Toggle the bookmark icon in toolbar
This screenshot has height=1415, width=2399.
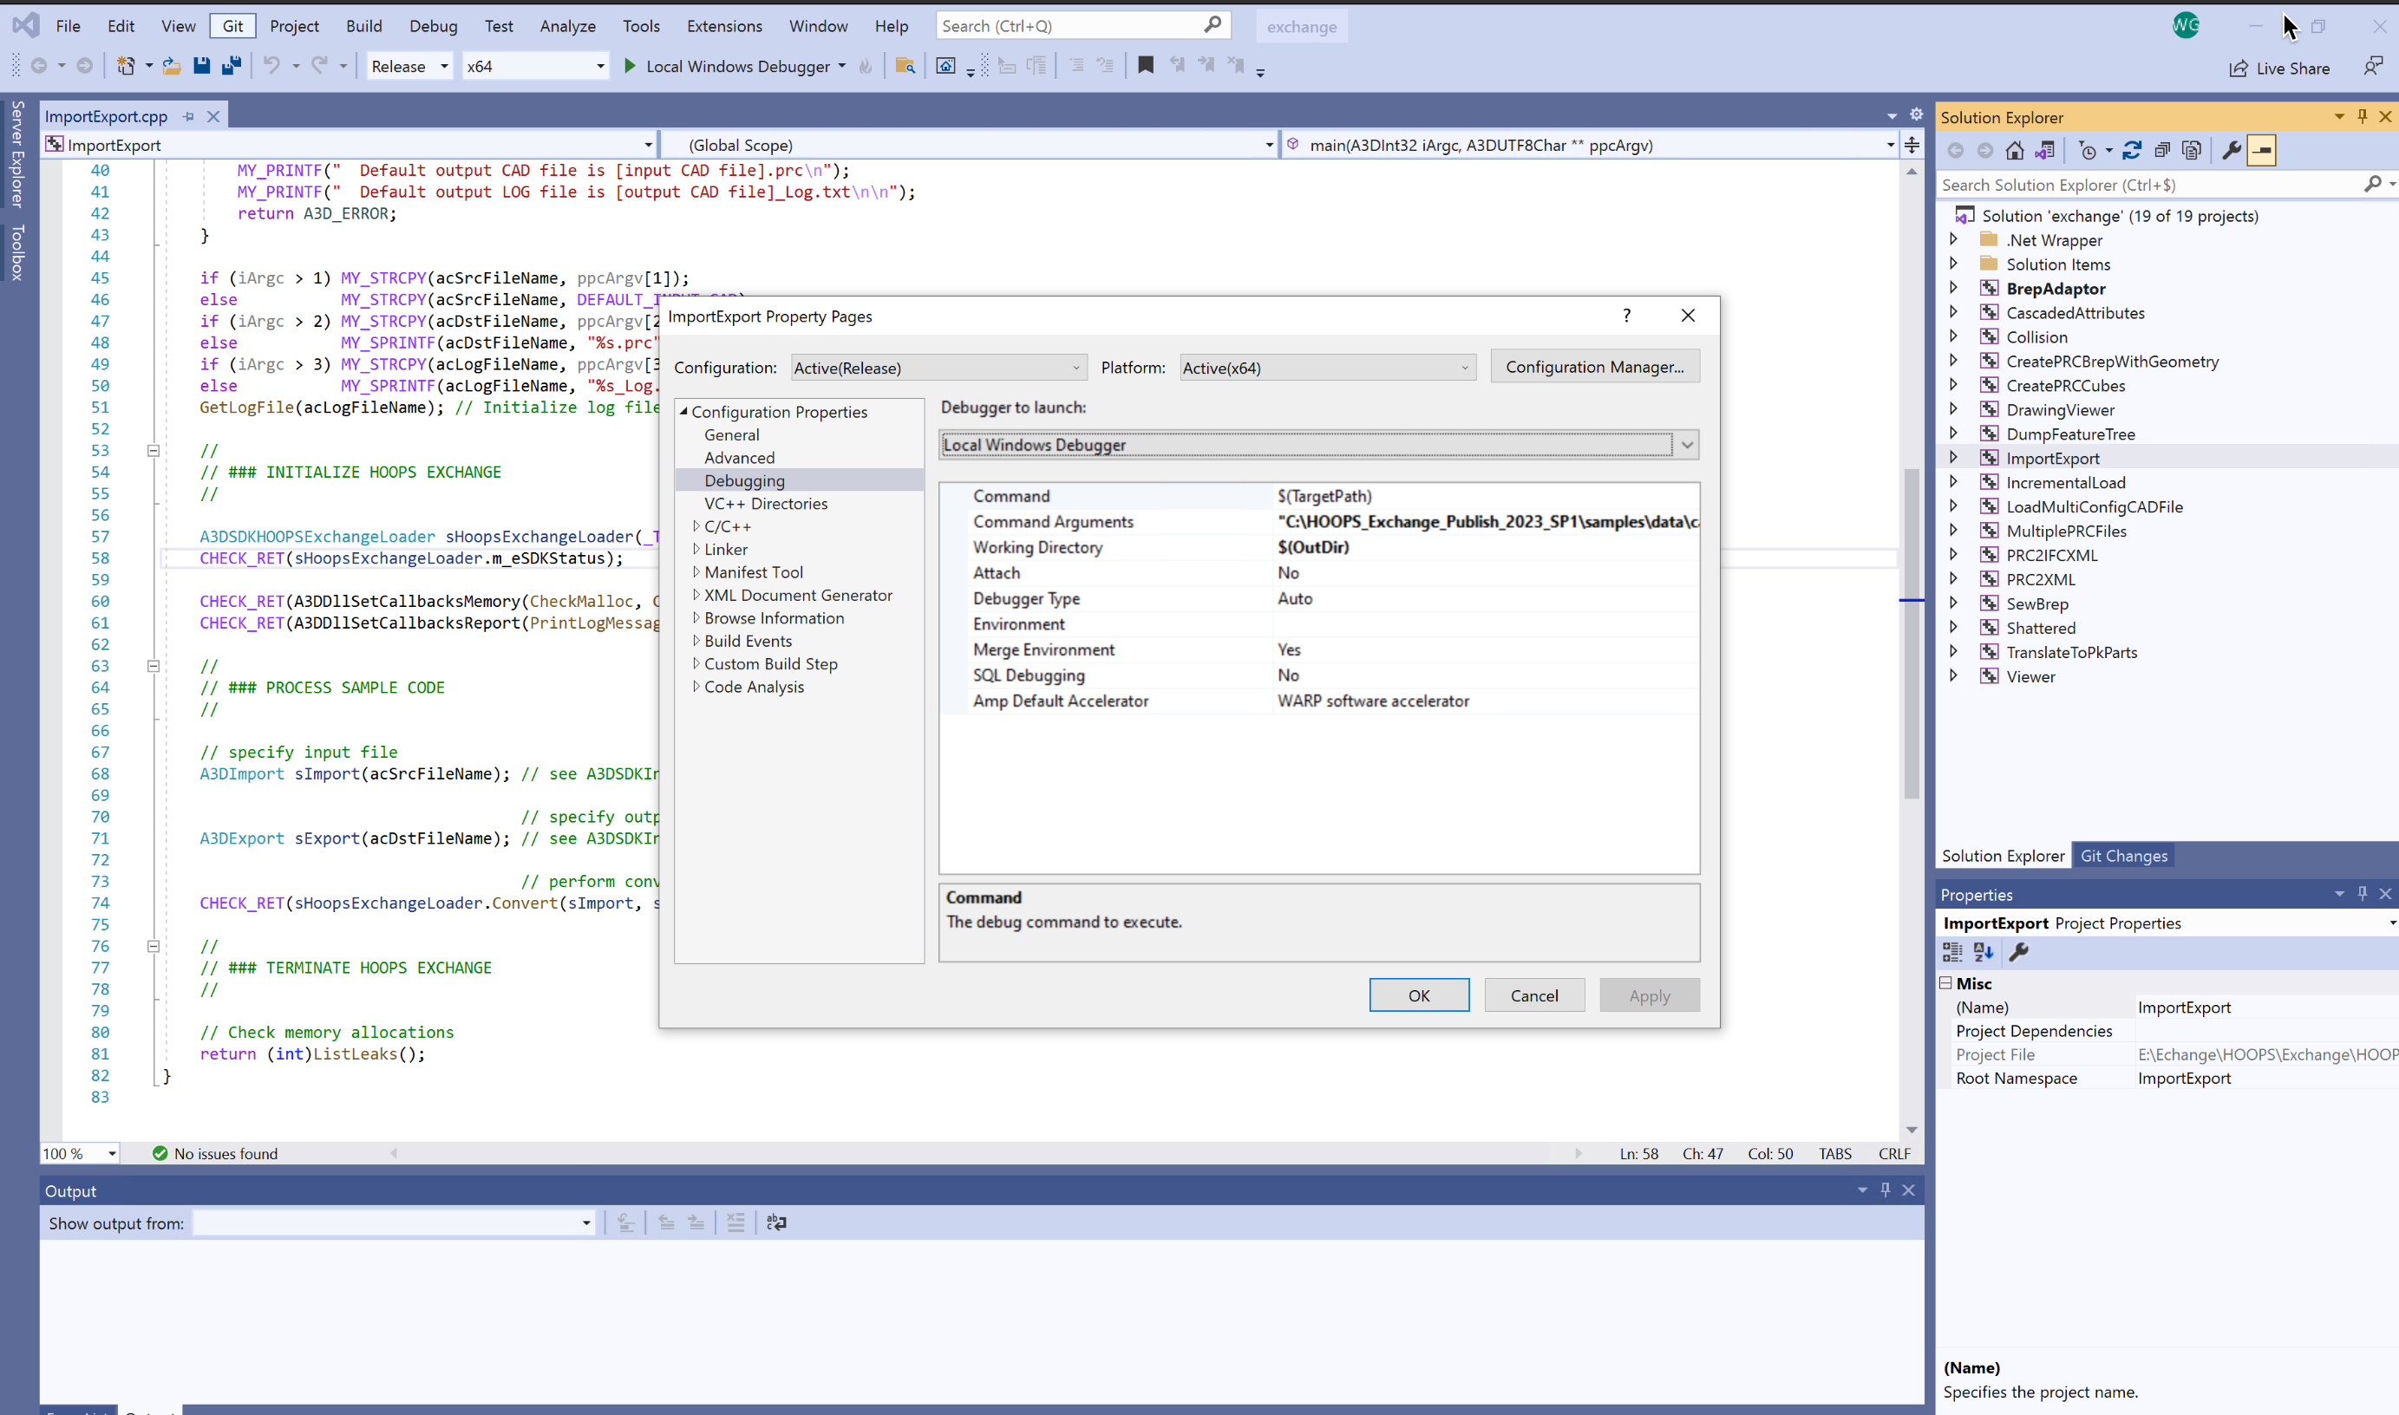1145,66
